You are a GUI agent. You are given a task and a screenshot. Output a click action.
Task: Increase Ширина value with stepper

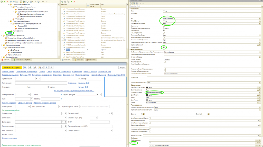tap(143, 114)
